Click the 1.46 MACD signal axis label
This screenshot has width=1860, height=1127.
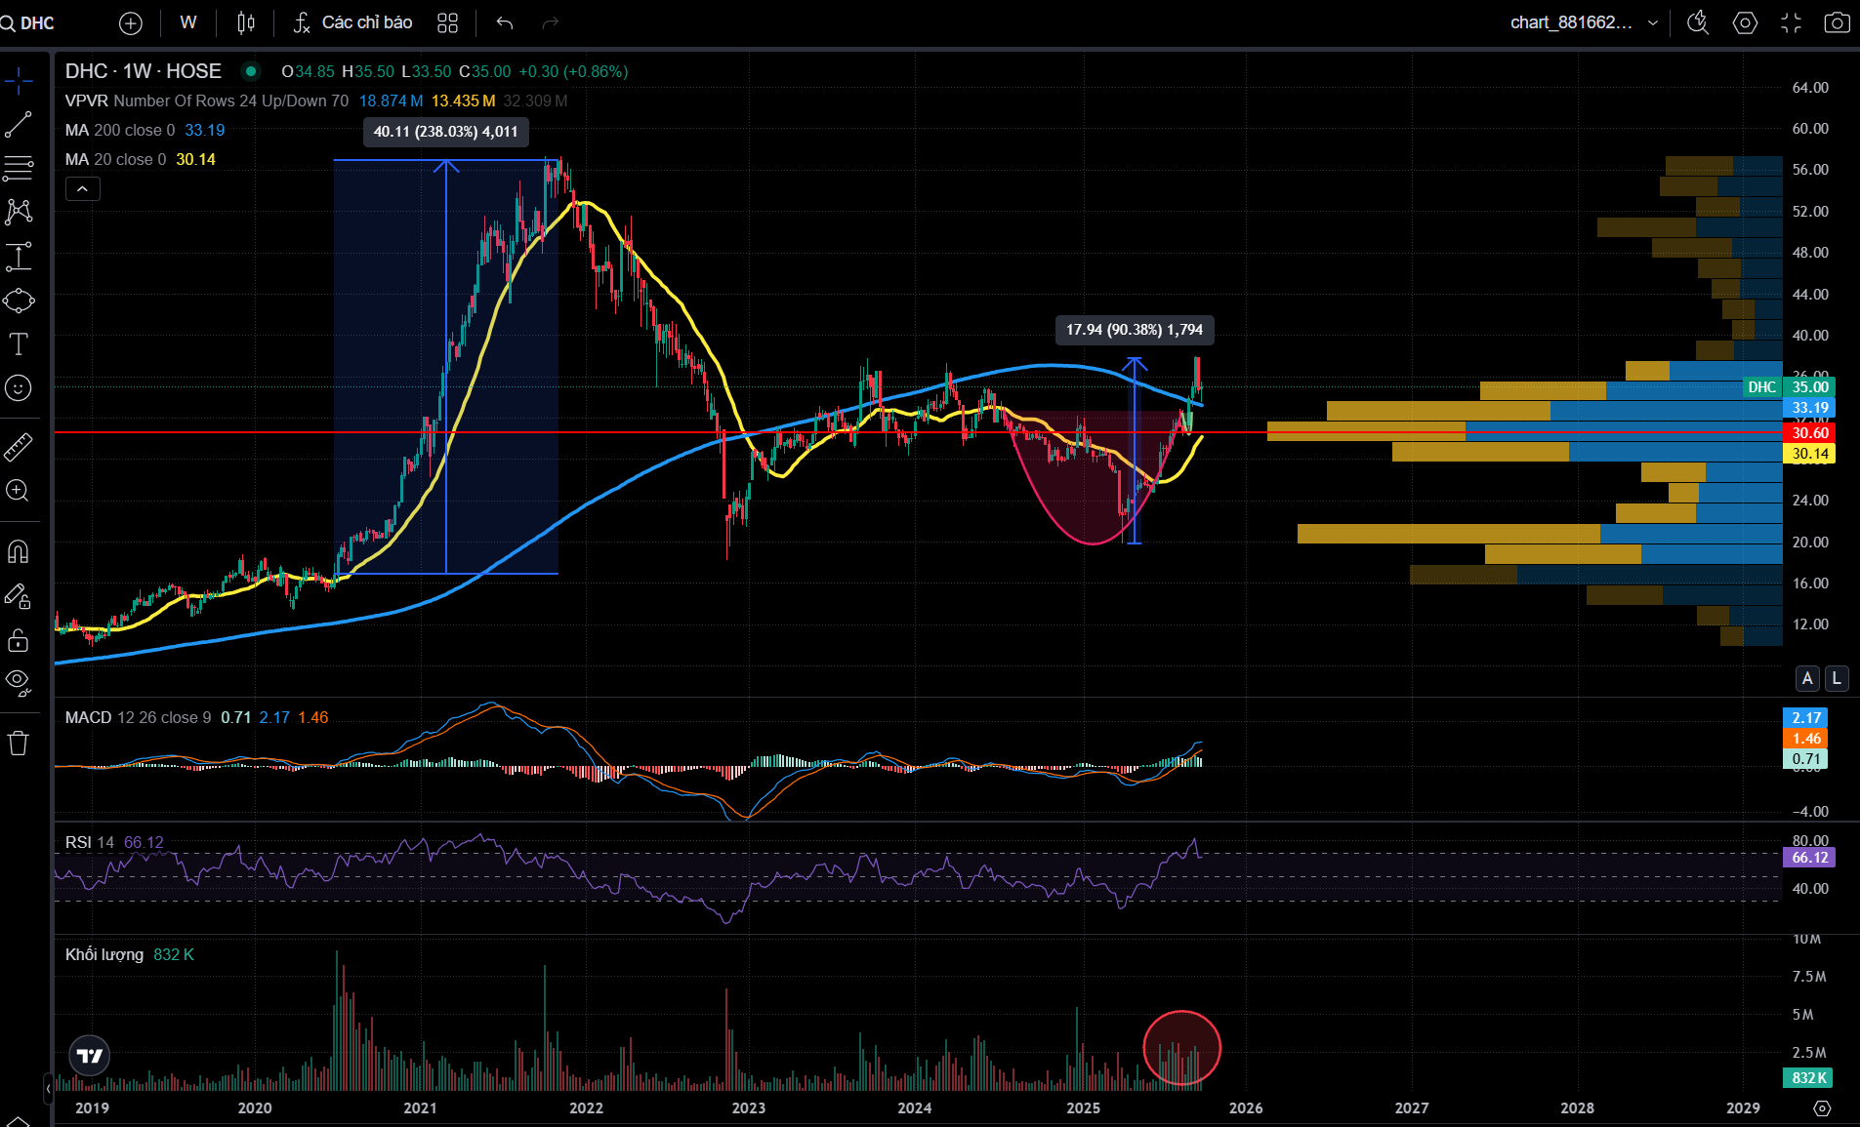(1805, 739)
